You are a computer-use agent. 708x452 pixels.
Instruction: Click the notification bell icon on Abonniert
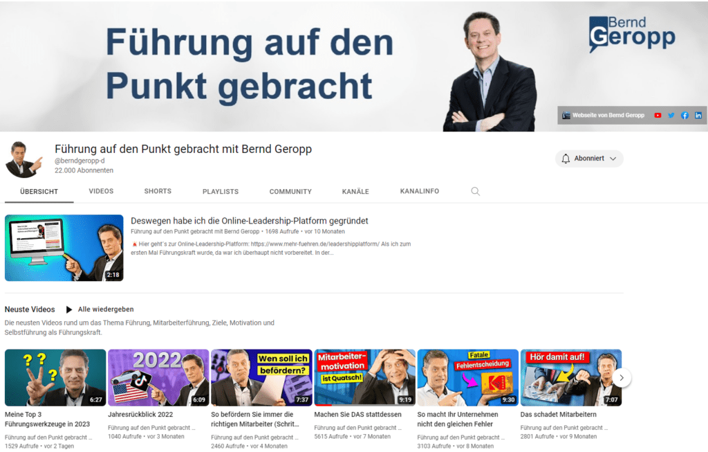coord(566,159)
